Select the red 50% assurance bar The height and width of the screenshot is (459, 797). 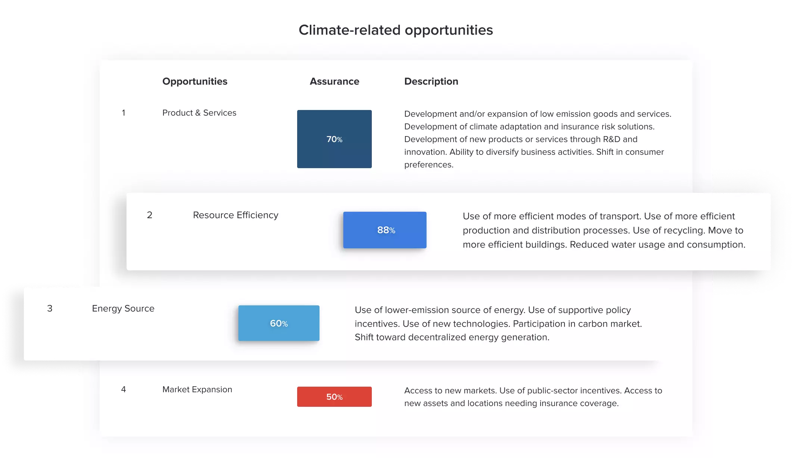pos(334,397)
